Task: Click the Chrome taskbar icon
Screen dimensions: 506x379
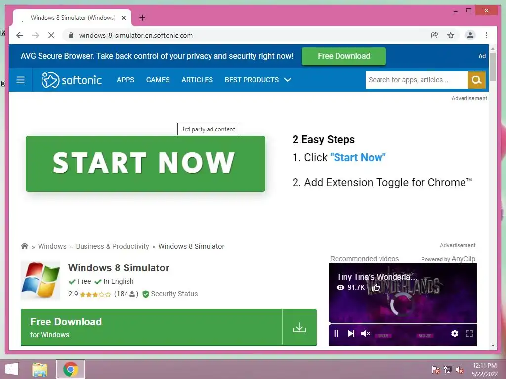Action: point(71,369)
